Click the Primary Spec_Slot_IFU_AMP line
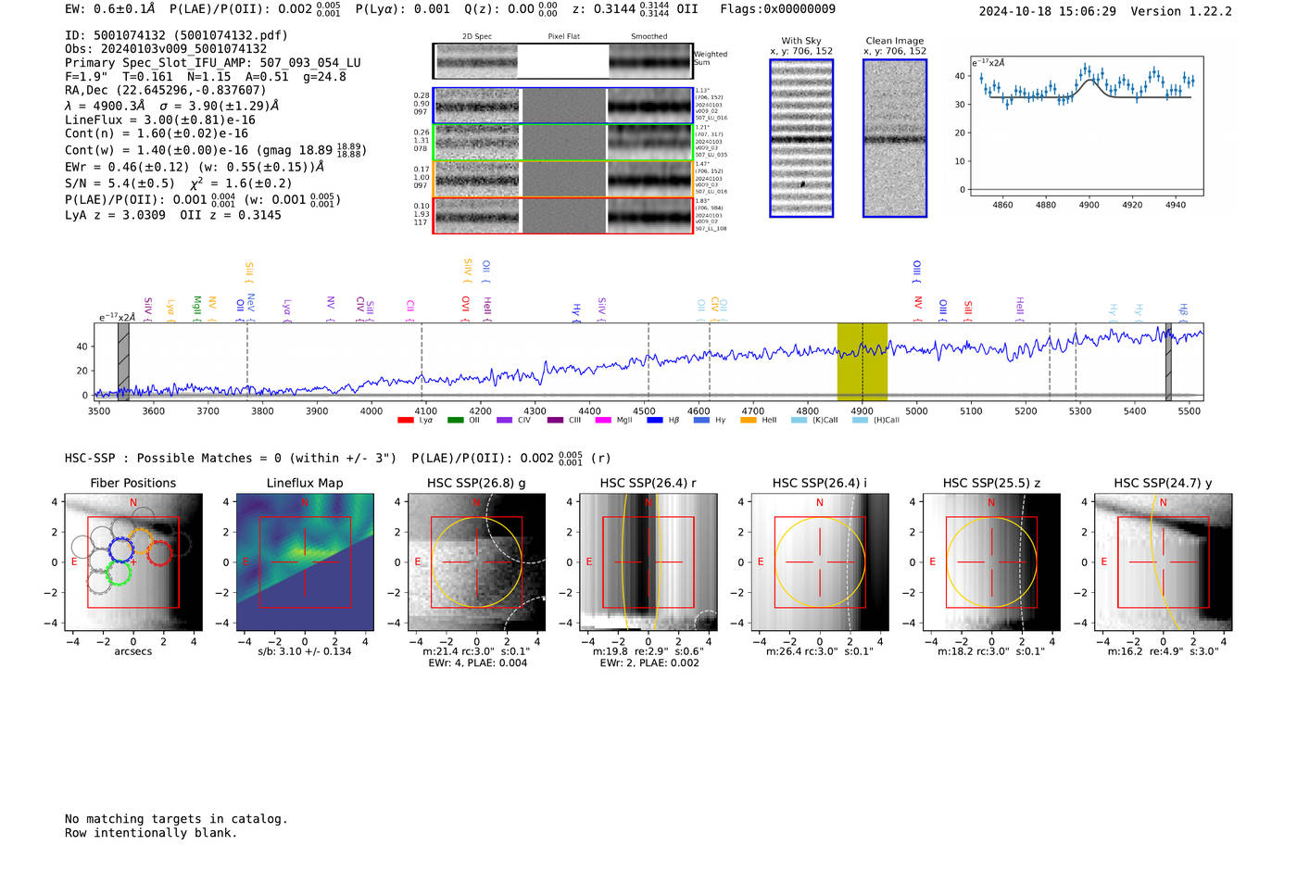 (x=213, y=63)
